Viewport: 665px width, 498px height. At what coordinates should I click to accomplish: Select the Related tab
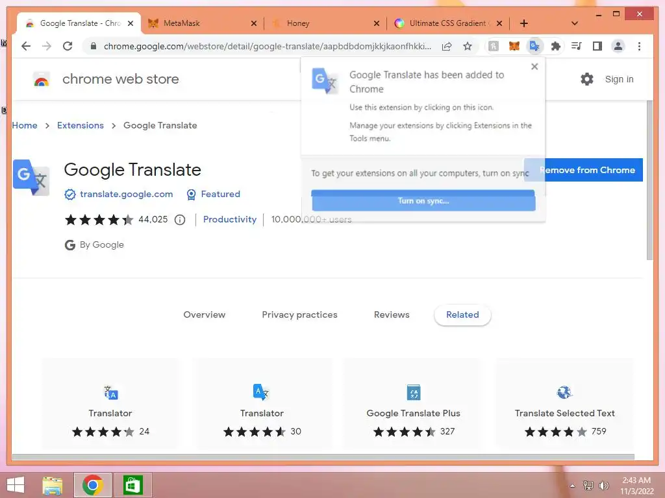(462, 314)
